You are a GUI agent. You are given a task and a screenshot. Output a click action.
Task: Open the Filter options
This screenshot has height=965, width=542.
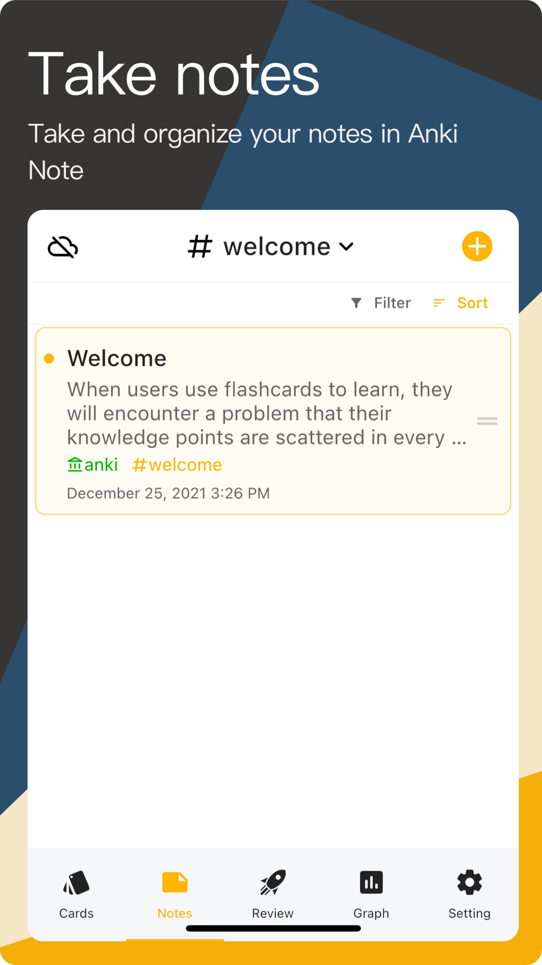(381, 303)
